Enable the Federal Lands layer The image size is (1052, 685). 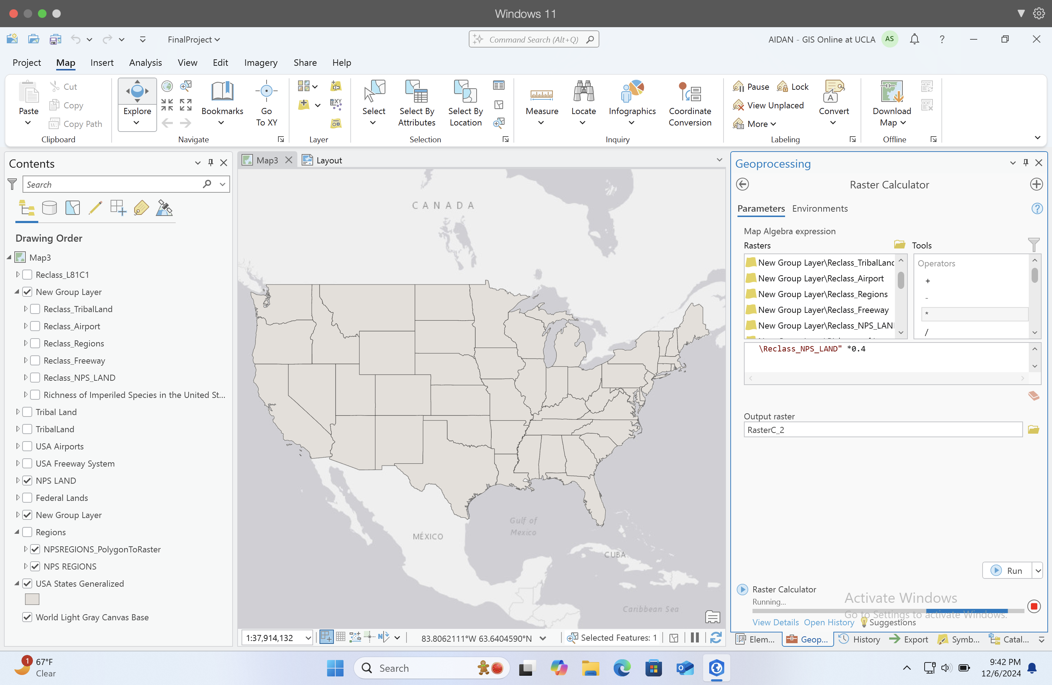point(27,498)
